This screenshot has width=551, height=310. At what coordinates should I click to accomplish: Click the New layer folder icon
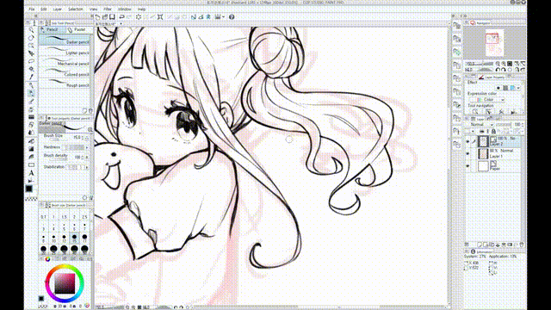click(492, 245)
